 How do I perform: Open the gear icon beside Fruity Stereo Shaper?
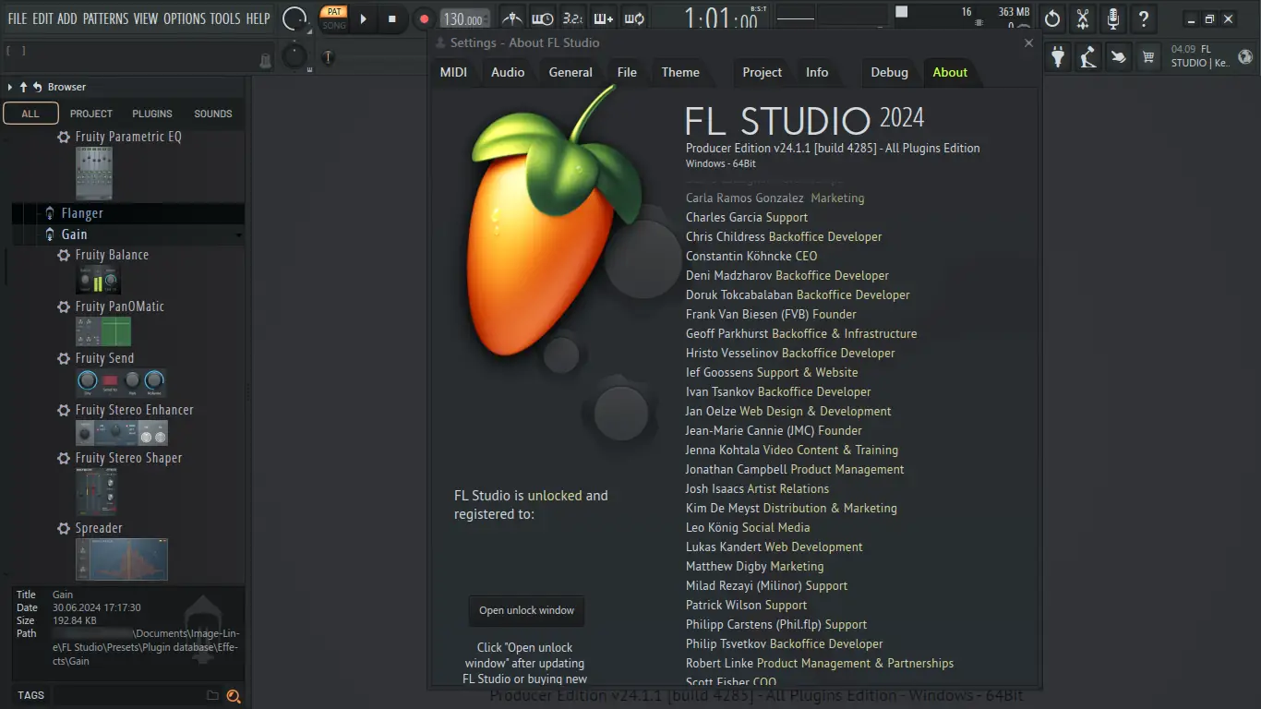coord(64,458)
